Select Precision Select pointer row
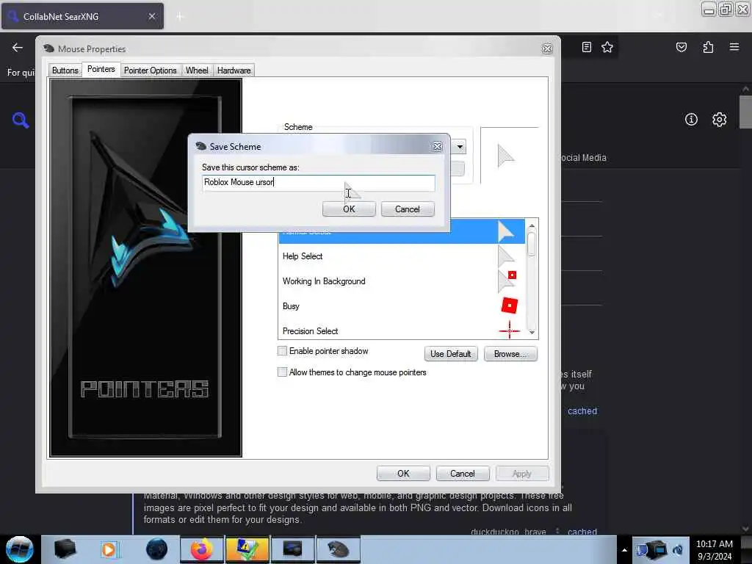The width and height of the screenshot is (752, 564). (x=401, y=330)
